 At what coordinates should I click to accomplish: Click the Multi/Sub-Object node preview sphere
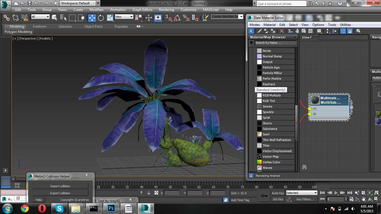point(315,100)
